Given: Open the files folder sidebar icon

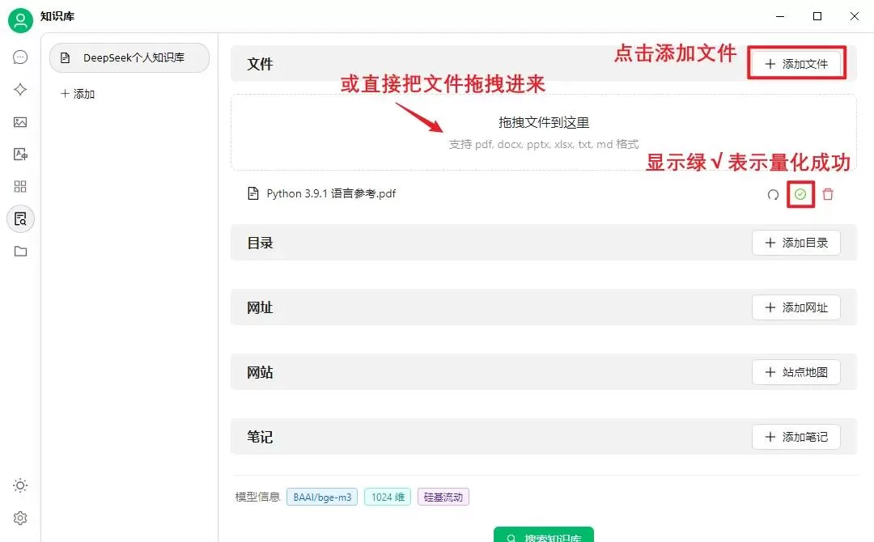Looking at the screenshot, I should [20, 252].
